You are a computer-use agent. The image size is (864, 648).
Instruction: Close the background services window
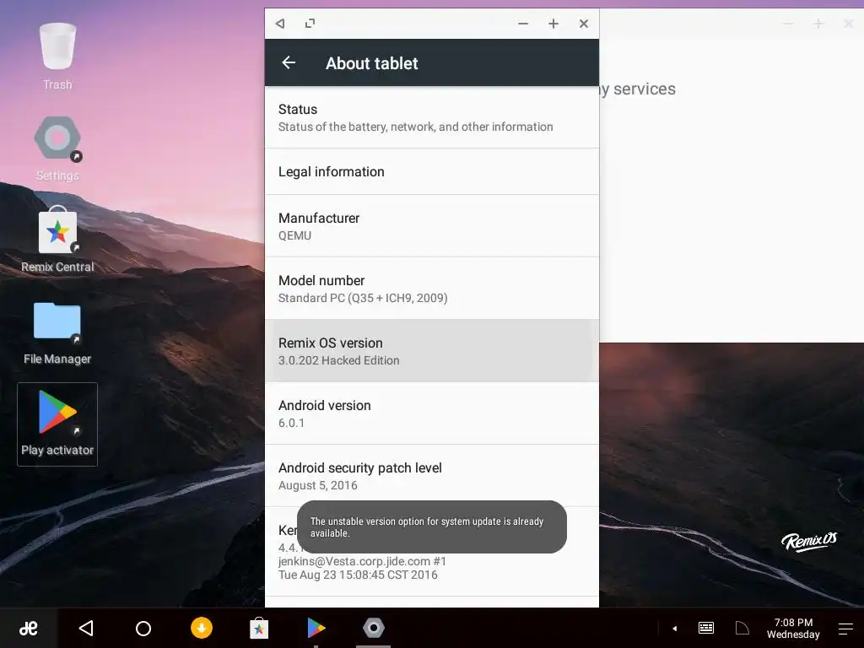tap(849, 24)
